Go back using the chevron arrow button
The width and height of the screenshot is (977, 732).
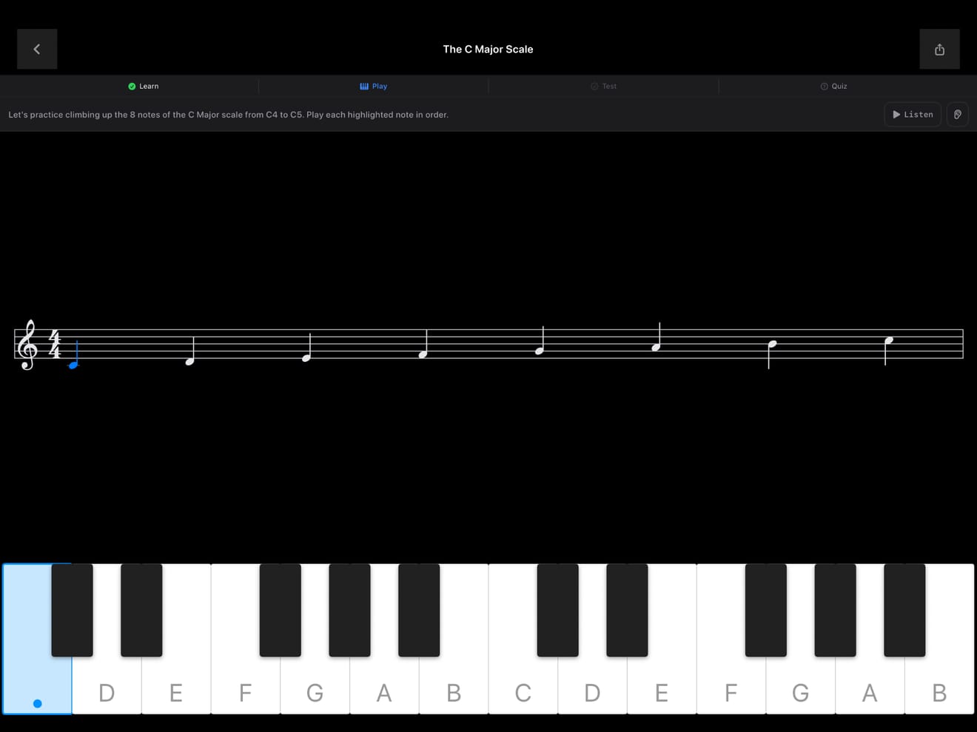pyautogui.click(x=37, y=49)
